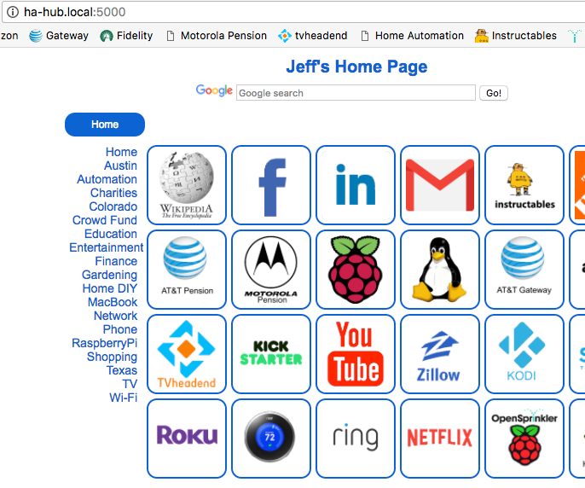Select the Austin category link
Screen dimensions: 585x488
click(x=120, y=166)
